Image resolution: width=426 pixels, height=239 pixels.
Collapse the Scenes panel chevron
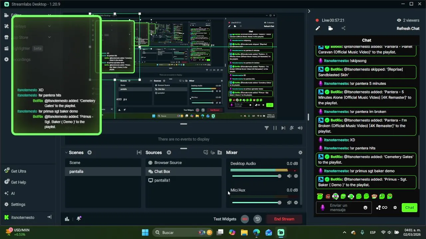click(67, 152)
